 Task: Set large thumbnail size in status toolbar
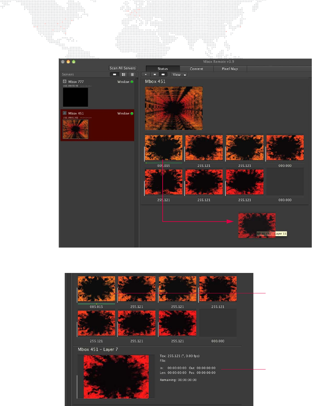[163, 75]
